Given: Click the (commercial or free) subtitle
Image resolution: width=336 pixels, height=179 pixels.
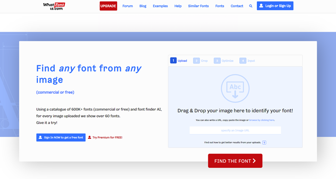Looking at the screenshot, I should (x=55, y=92).
